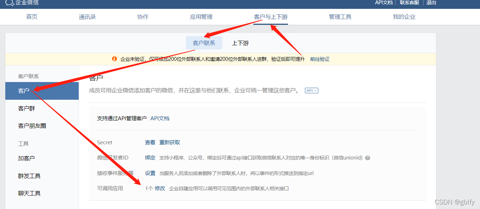Click 设置 for 接收事件服务器
480x209 pixels.
tap(150, 173)
